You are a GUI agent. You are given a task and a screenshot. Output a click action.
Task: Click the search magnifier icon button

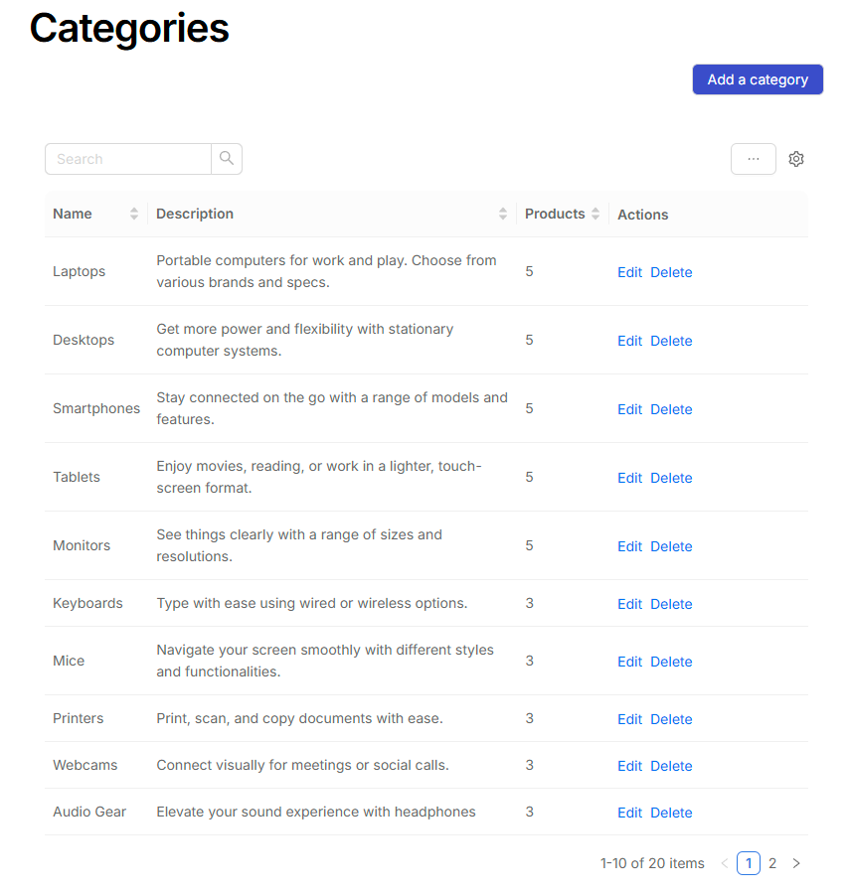tap(227, 159)
